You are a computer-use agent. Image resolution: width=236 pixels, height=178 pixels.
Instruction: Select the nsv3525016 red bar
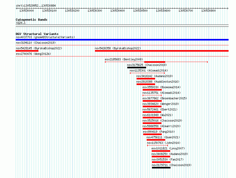tap(152, 123)
